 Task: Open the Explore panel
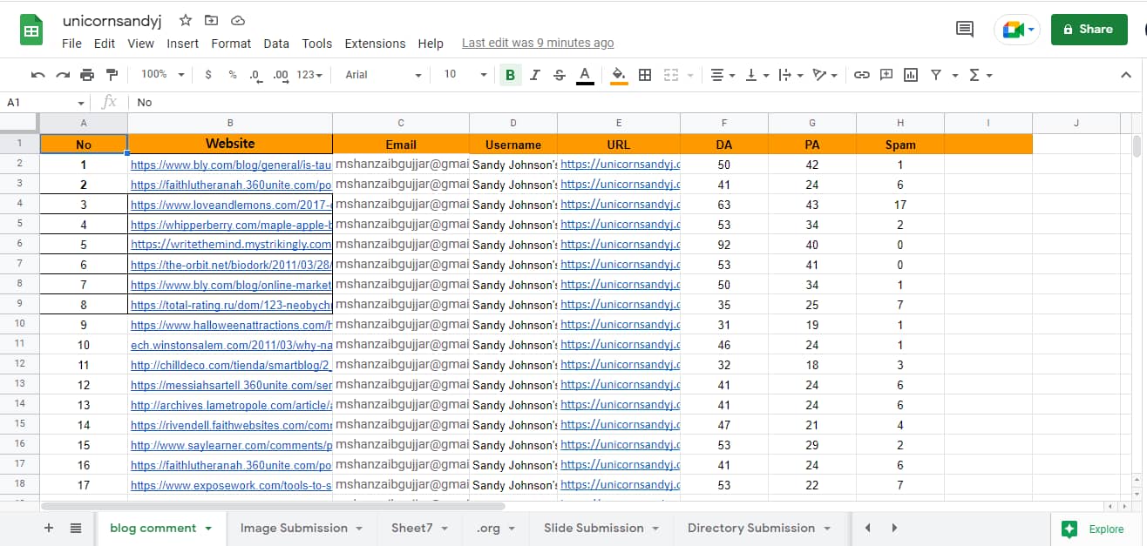click(1094, 529)
